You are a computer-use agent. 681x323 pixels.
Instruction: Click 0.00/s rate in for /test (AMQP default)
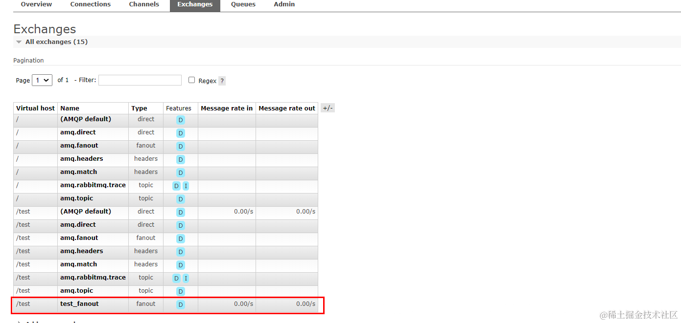[x=243, y=212]
